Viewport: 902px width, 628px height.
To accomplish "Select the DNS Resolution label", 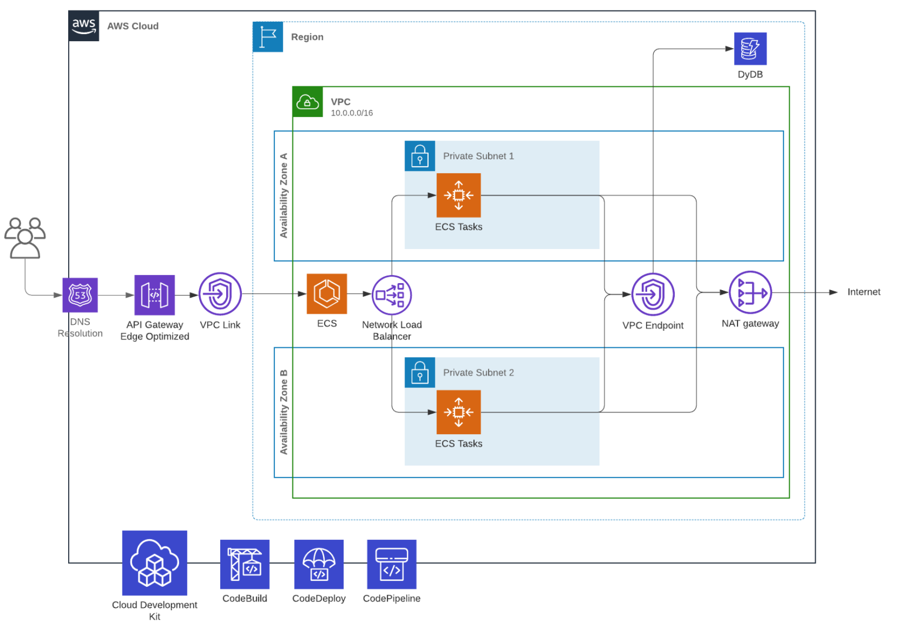I will pyautogui.click(x=80, y=328).
